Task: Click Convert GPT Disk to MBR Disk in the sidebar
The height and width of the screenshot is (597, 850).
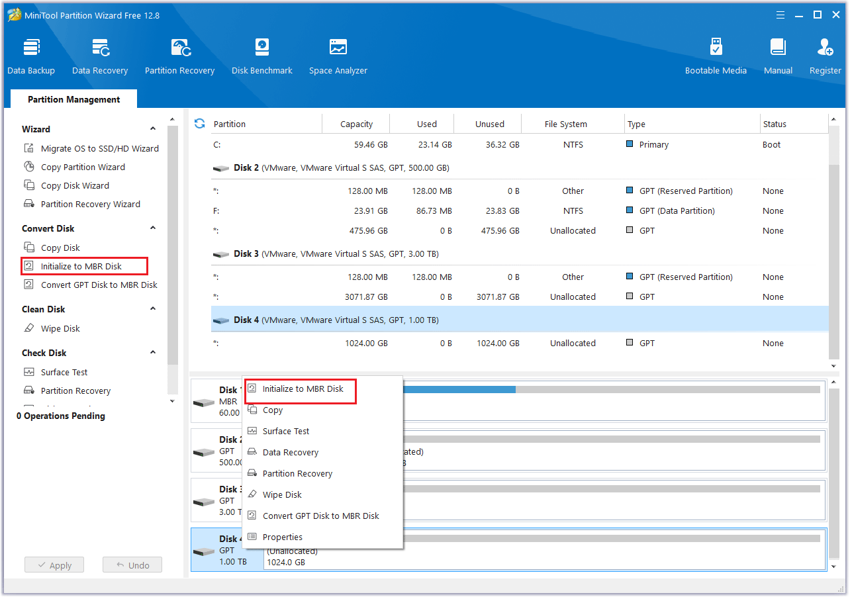Action: point(91,285)
